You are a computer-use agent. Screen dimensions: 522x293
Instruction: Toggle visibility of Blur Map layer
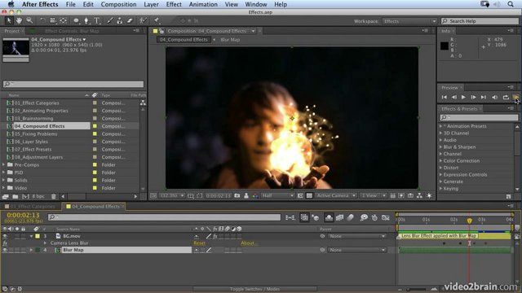point(5,250)
